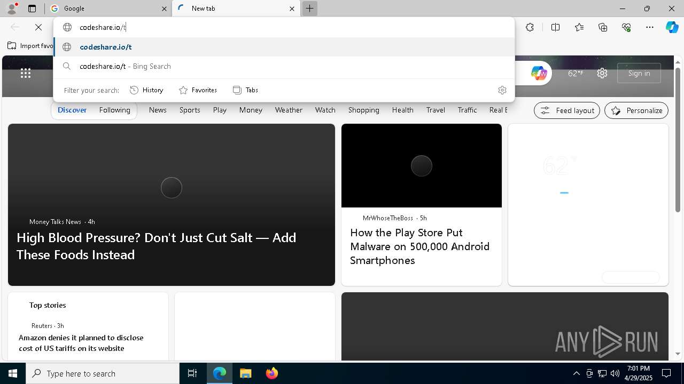
Task: Open Collections toolbar icon
Action: [603, 27]
